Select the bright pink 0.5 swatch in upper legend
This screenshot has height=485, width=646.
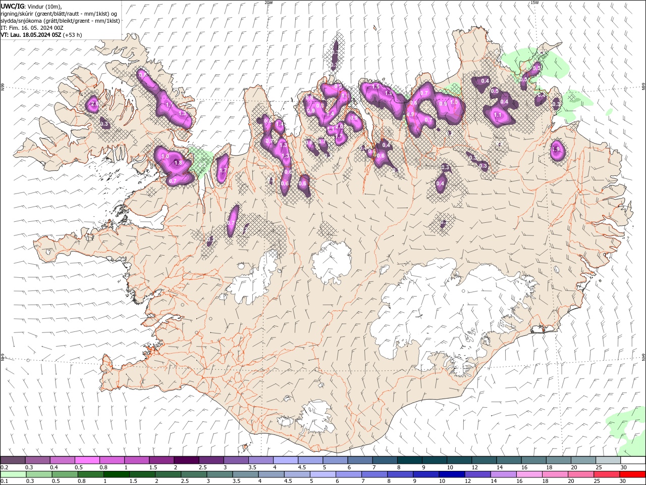[87, 460]
